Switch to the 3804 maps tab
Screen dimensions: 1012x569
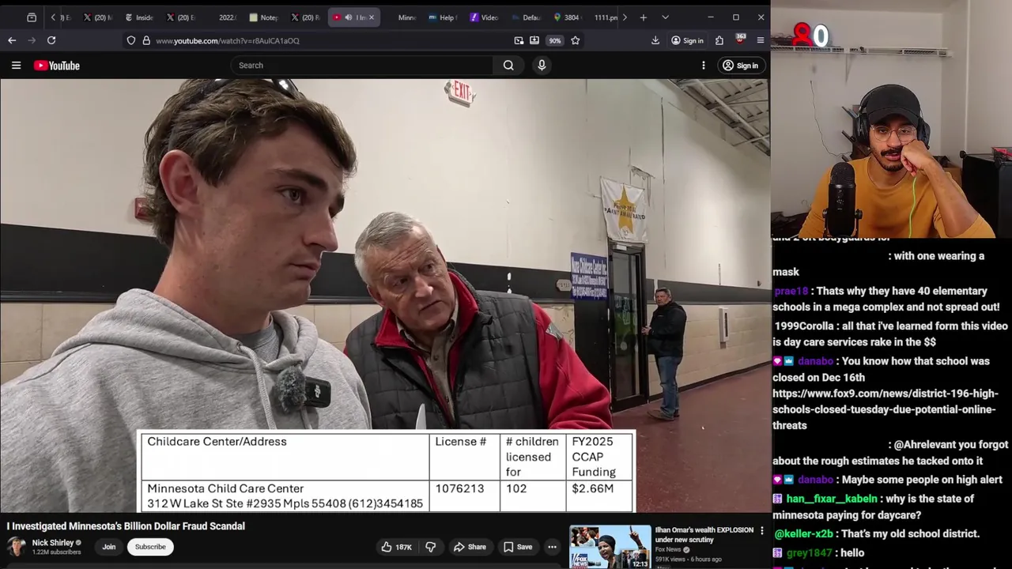coord(567,17)
